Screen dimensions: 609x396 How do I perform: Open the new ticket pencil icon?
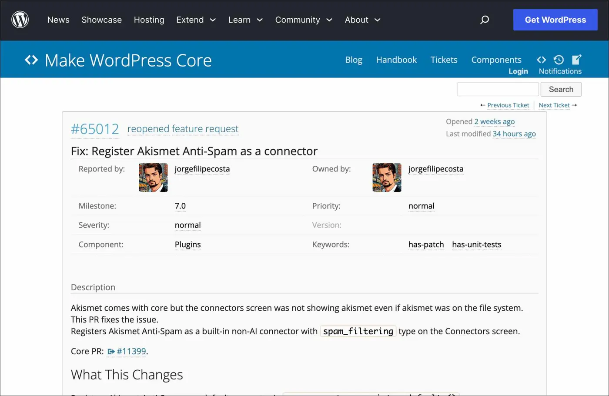click(576, 60)
